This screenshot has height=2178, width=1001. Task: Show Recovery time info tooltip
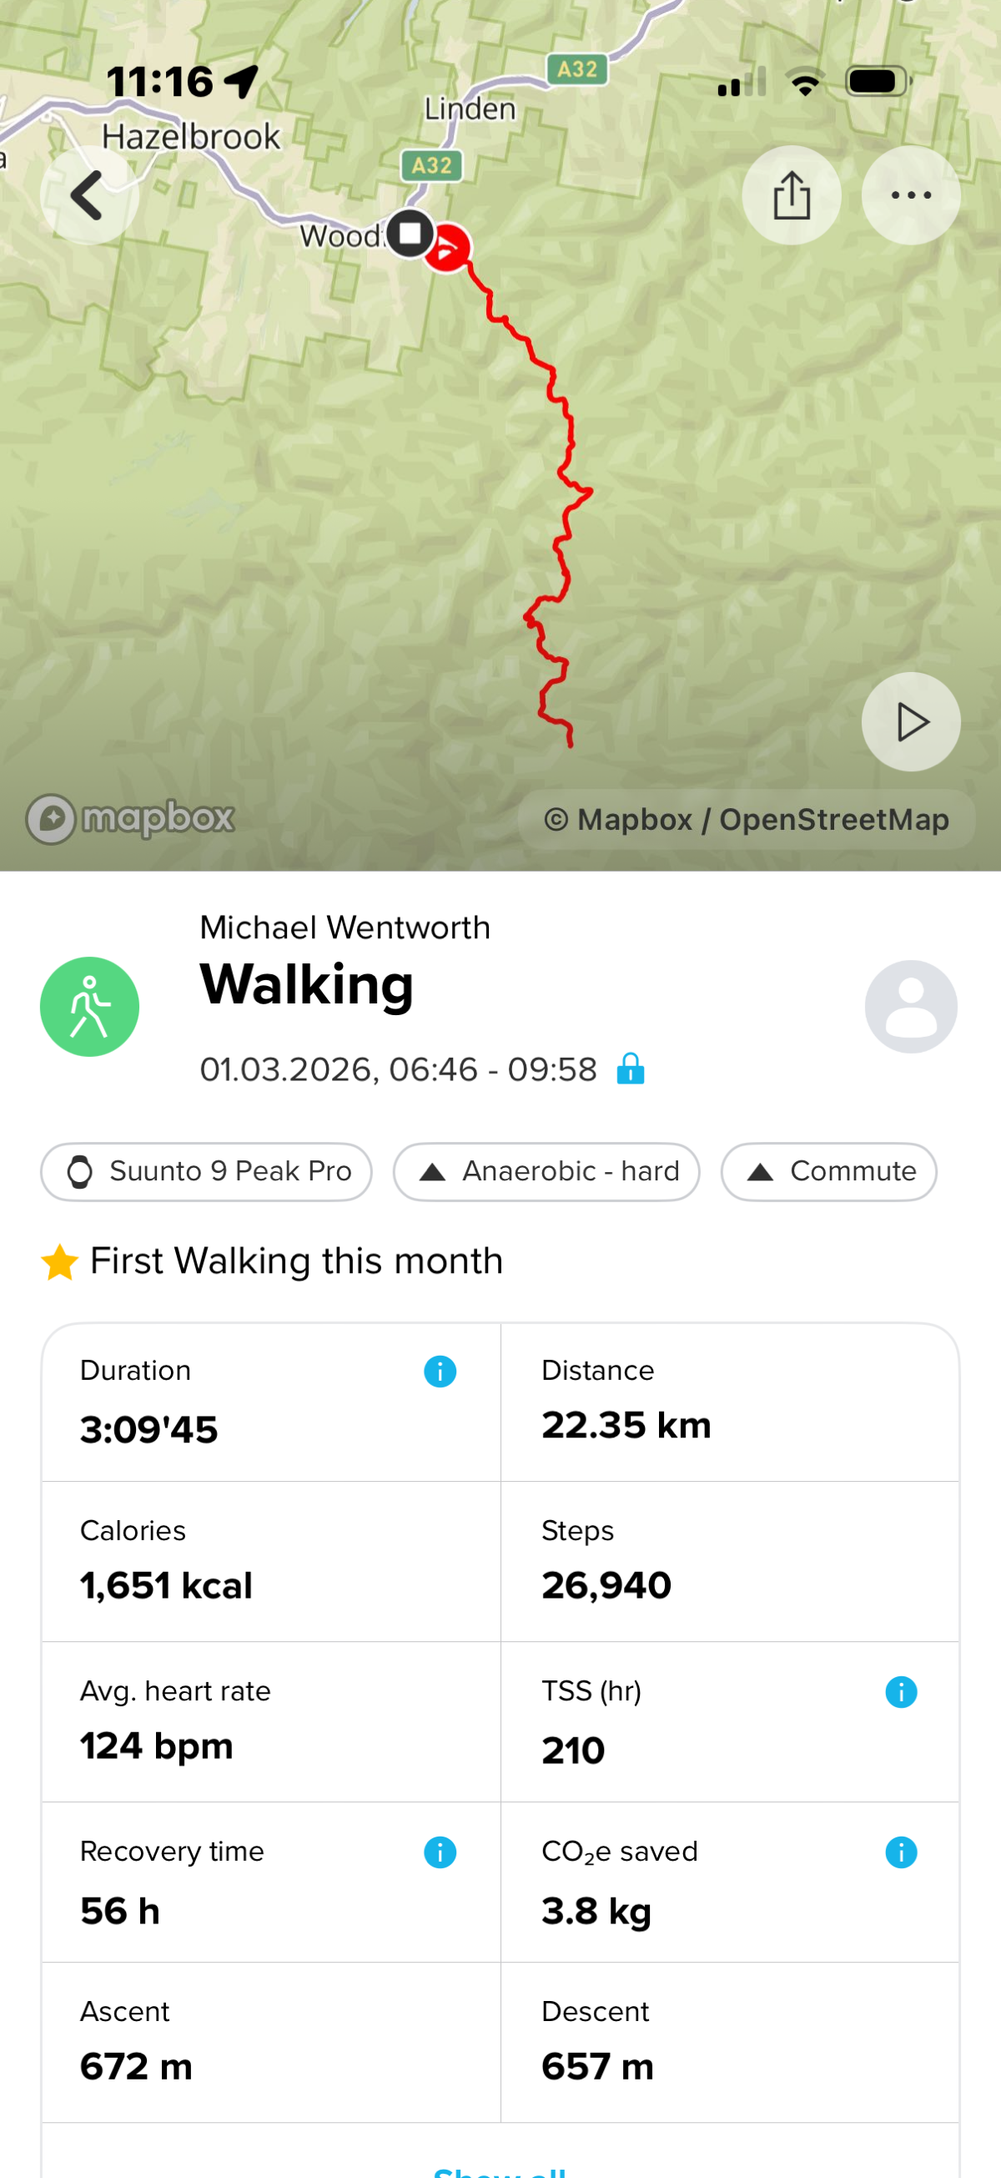point(440,1852)
